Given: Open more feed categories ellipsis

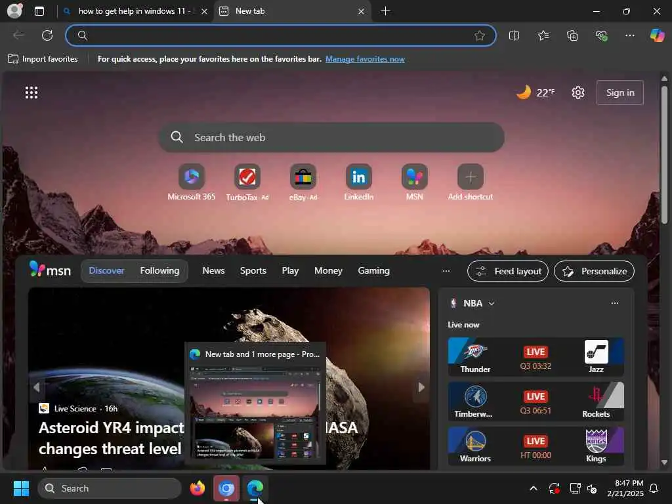Looking at the screenshot, I should pyautogui.click(x=446, y=271).
